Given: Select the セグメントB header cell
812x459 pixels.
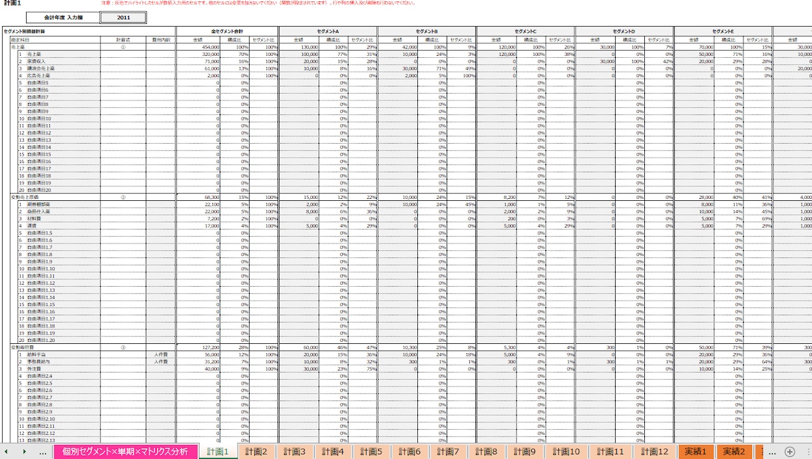Looking at the screenshot, I should pyautogui.click(x=427, y=31).
